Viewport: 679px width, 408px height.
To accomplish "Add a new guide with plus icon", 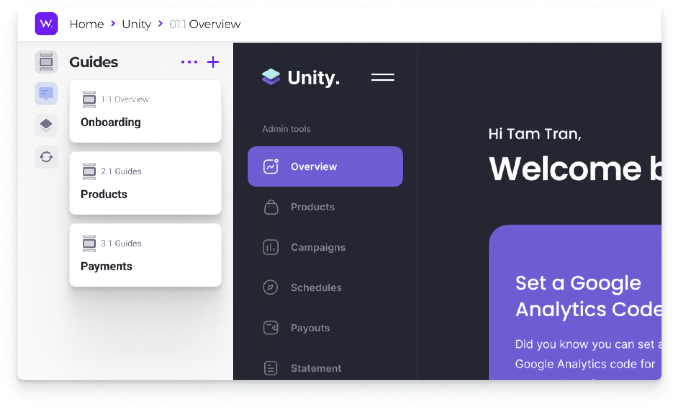I will pyautogui.click(x=213, y=62).
